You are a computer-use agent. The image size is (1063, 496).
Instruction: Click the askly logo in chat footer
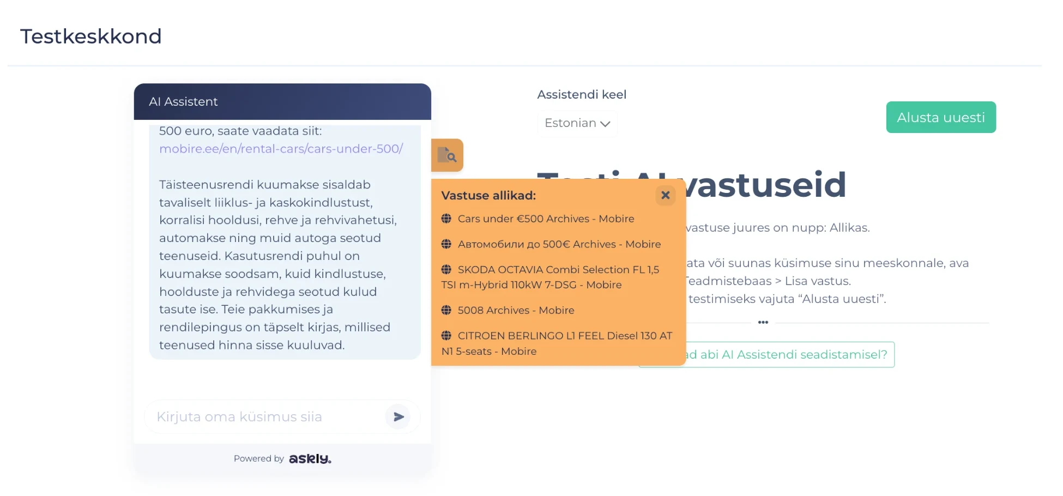(310, 459)
